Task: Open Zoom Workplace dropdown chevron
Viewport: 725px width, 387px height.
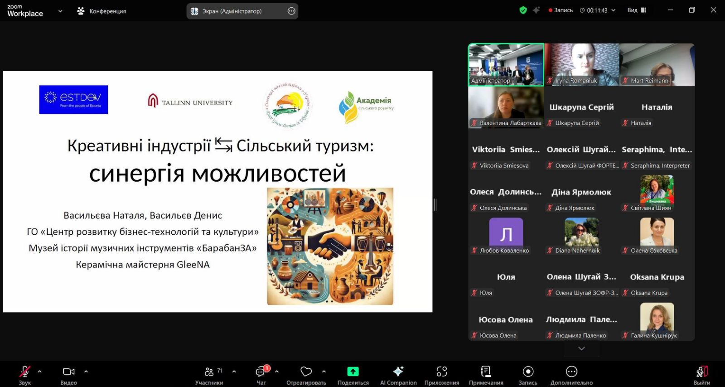Action: [60, 11]
